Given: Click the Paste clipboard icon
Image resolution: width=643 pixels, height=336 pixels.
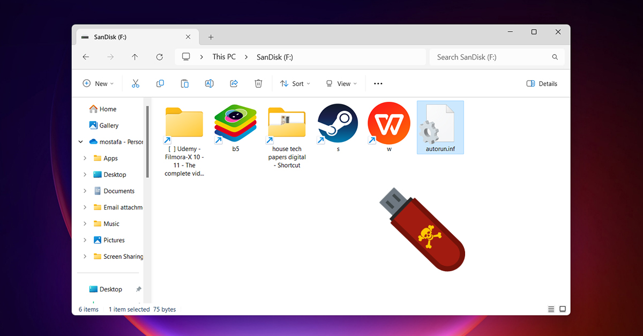Looking at the screenshot, I should click(x=185, y=84).
